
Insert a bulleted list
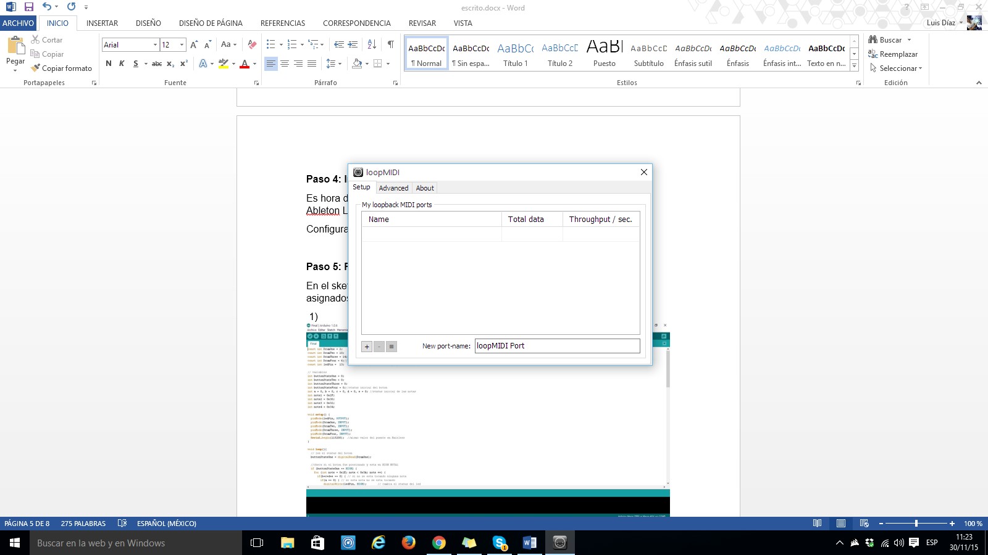click(x=270, y=44)
